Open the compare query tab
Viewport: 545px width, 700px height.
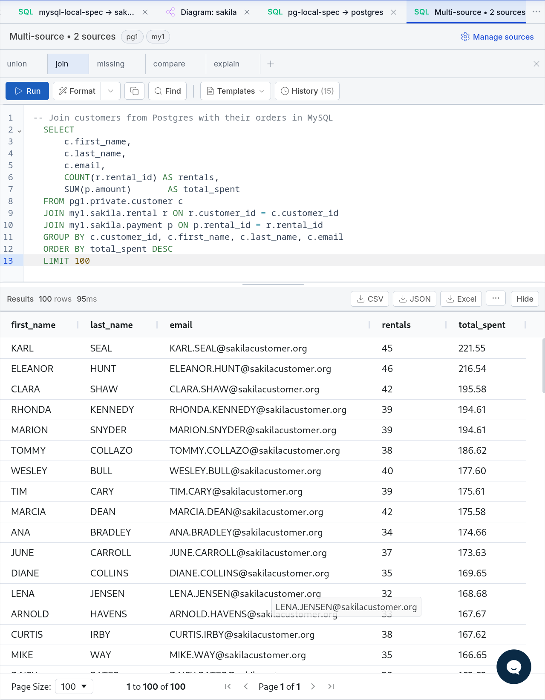tap(176, 64)
